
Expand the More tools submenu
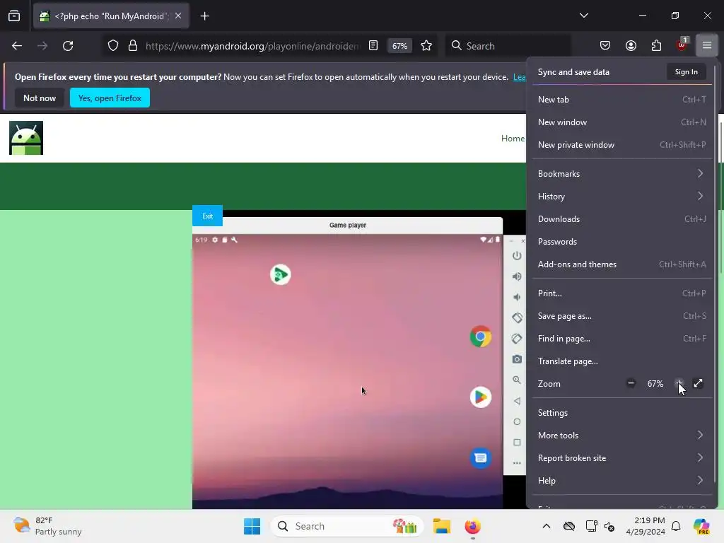tap(621, 436)
